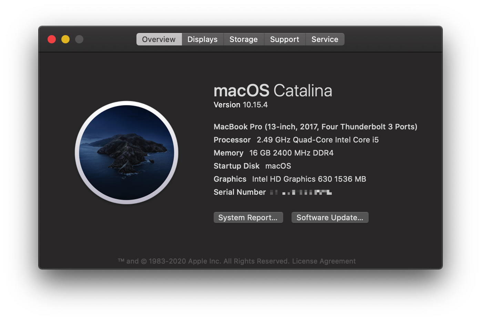Click the macOS Catalina title

coord(273,91)
